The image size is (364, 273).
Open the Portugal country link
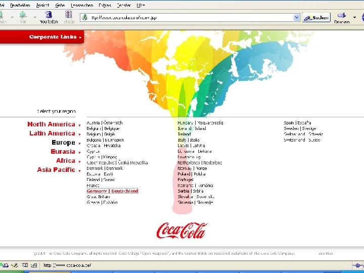(186, 179)
